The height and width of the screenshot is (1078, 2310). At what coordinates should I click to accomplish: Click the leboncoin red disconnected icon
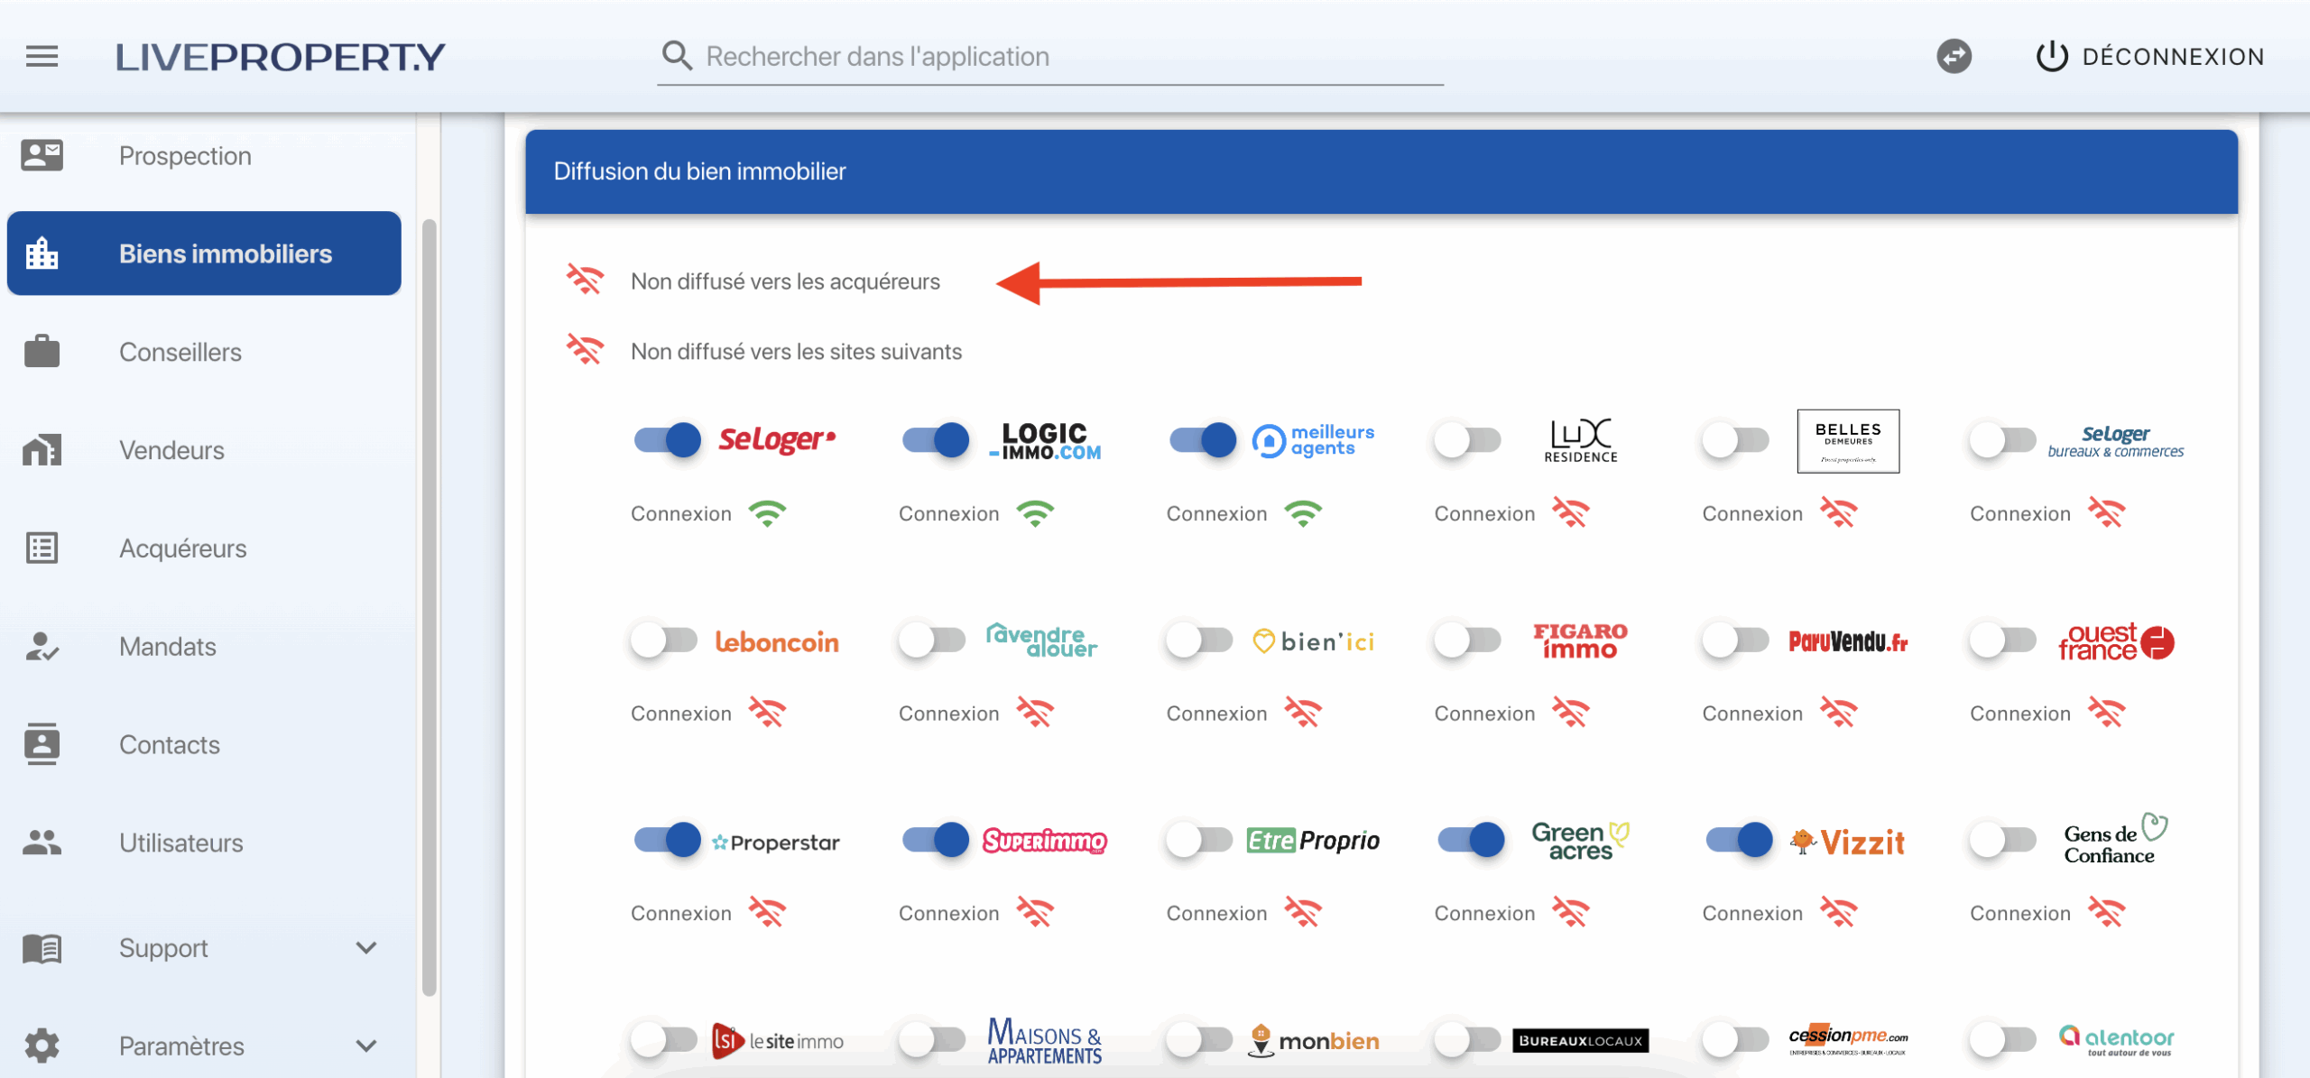767,713
